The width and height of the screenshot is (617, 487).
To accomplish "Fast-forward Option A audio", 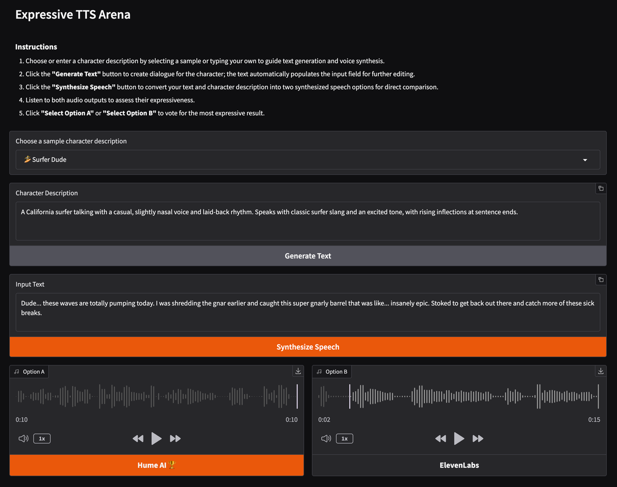I will coord(175,439).
